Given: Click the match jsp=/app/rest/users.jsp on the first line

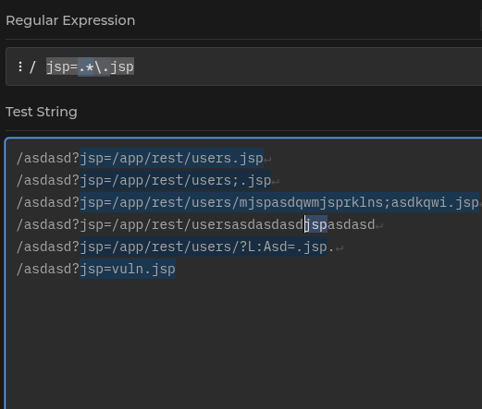Looking at the screenshot, I should (171, 158).
